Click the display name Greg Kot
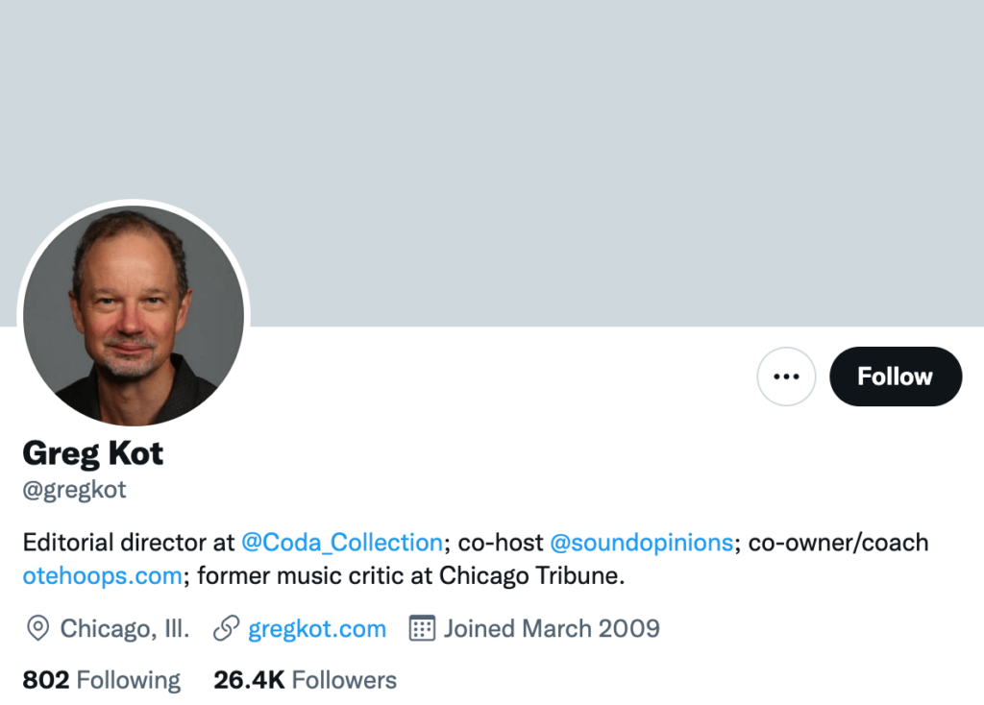The image size is (984, 705). click(93, 452)
